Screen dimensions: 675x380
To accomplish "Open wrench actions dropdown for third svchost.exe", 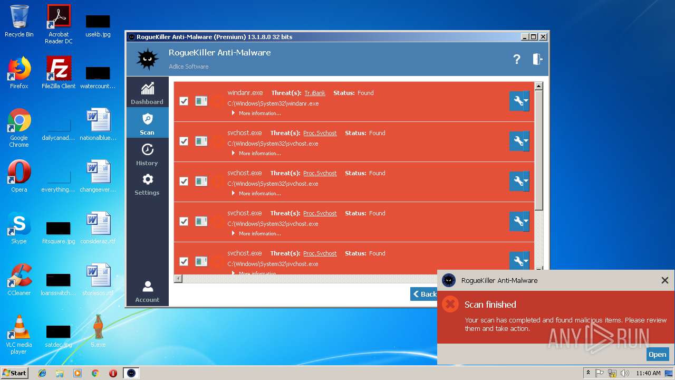I will click(519, 221).
